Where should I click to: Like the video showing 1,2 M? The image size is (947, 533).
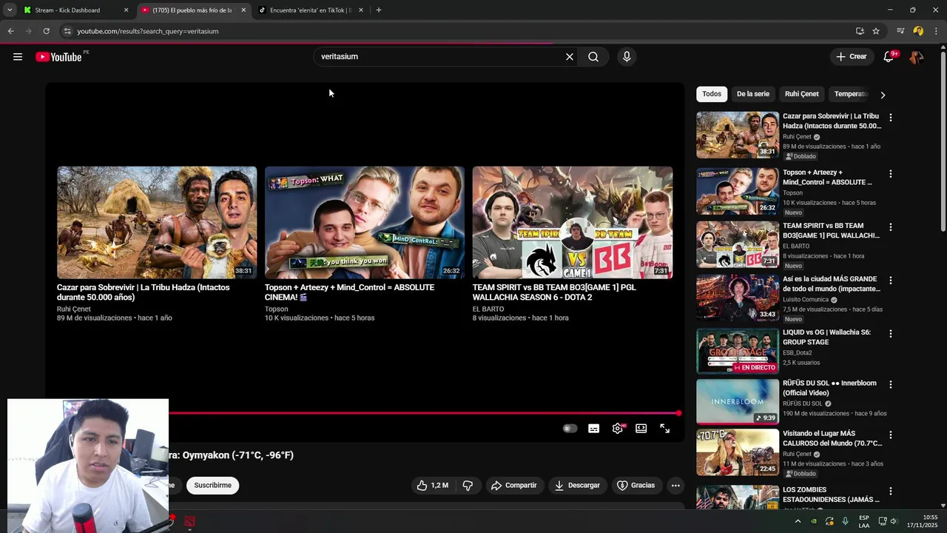(432, 486)
